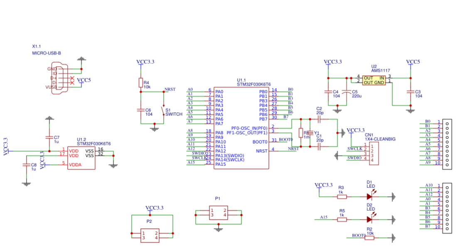Click the PA14(SWCLK) pin name

230,160
